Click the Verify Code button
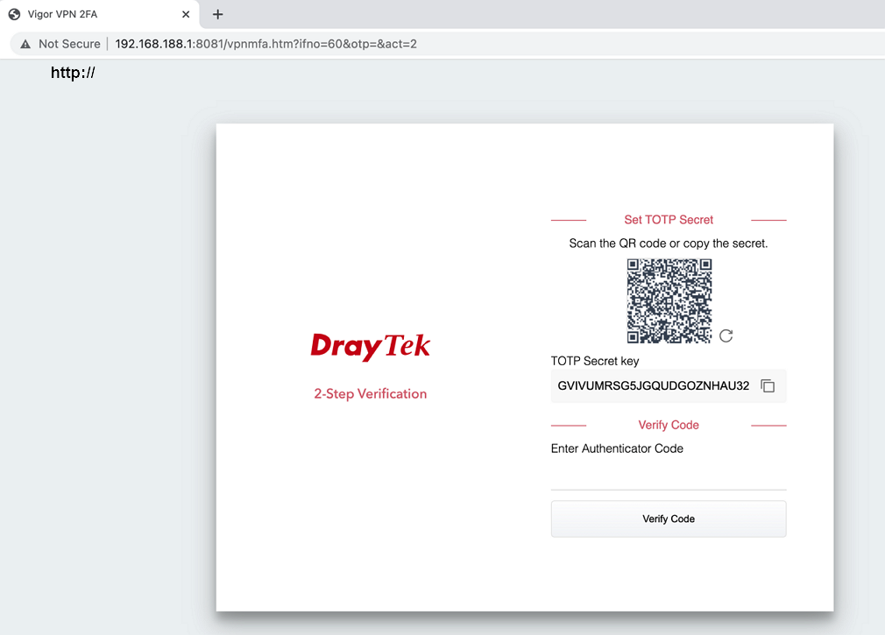 (x=669, y=519)
